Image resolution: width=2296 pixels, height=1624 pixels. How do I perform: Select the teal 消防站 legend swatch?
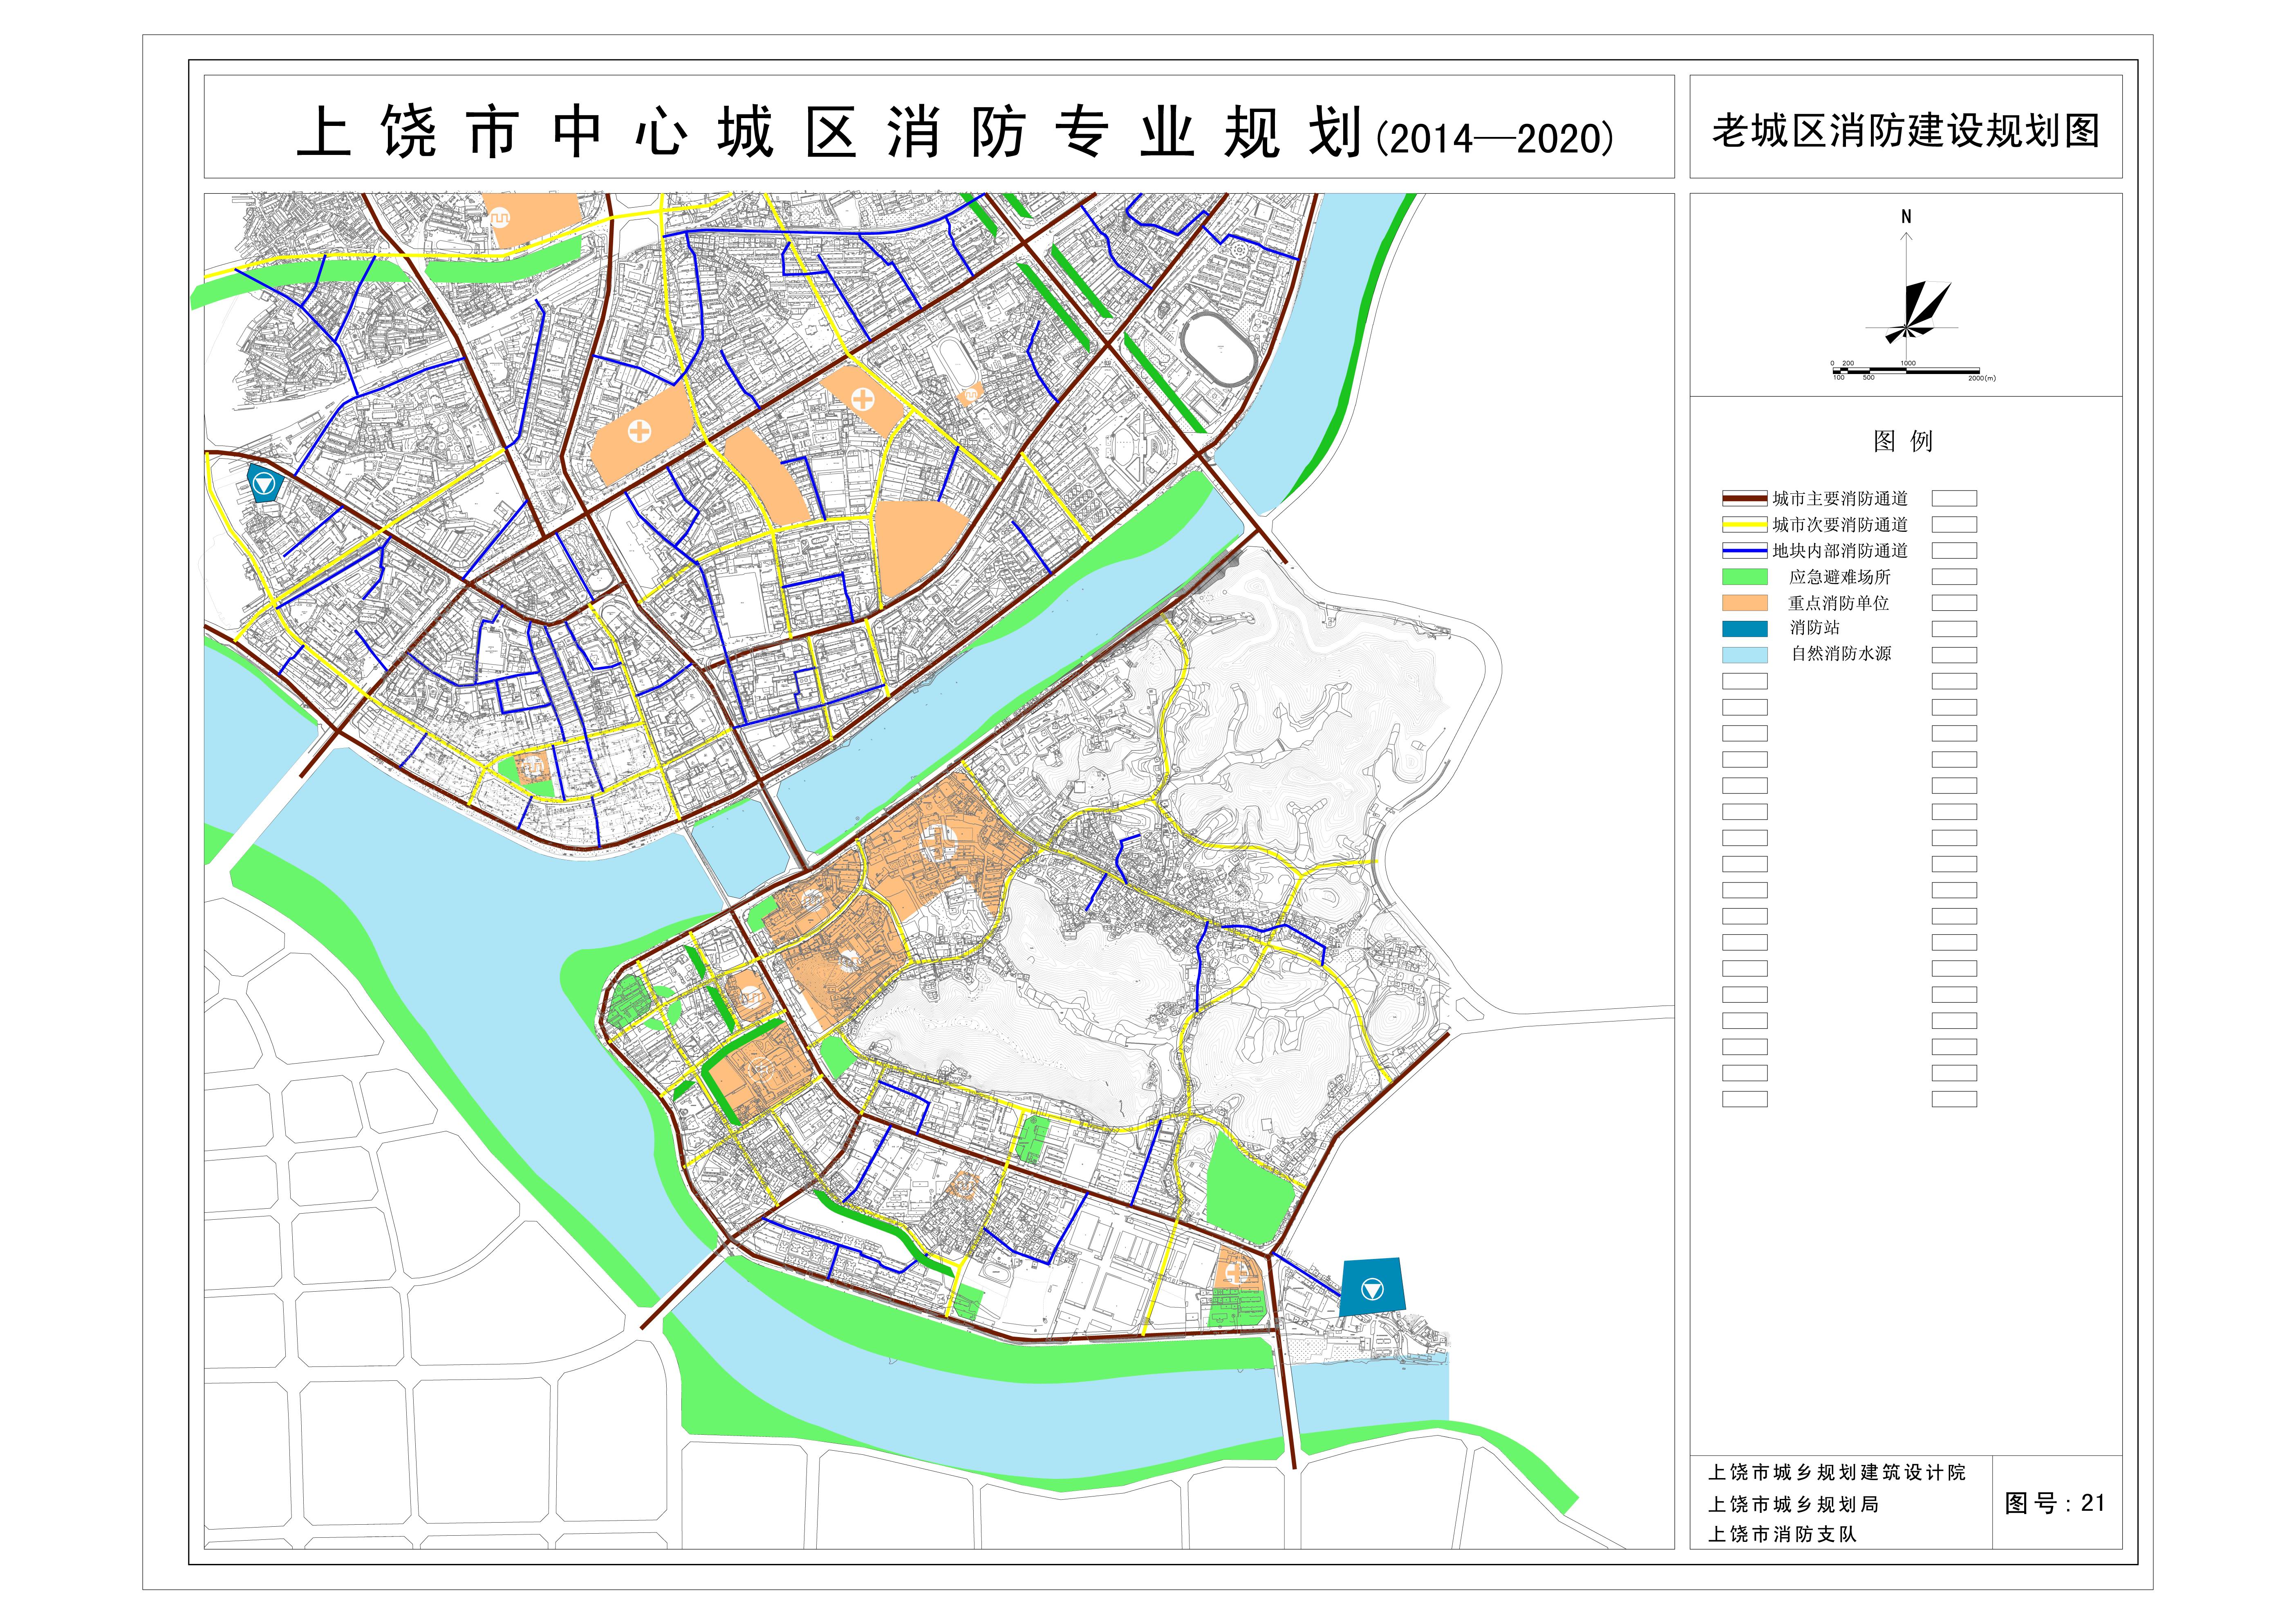1745,629
